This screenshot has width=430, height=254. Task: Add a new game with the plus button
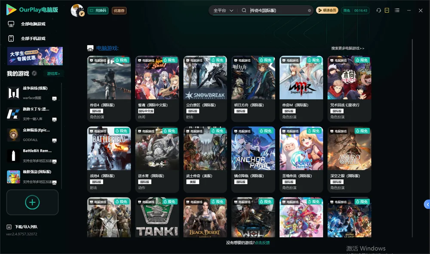point(32,202)
